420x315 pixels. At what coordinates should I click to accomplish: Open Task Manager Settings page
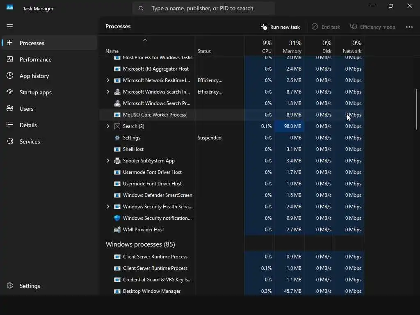point(49,286)
